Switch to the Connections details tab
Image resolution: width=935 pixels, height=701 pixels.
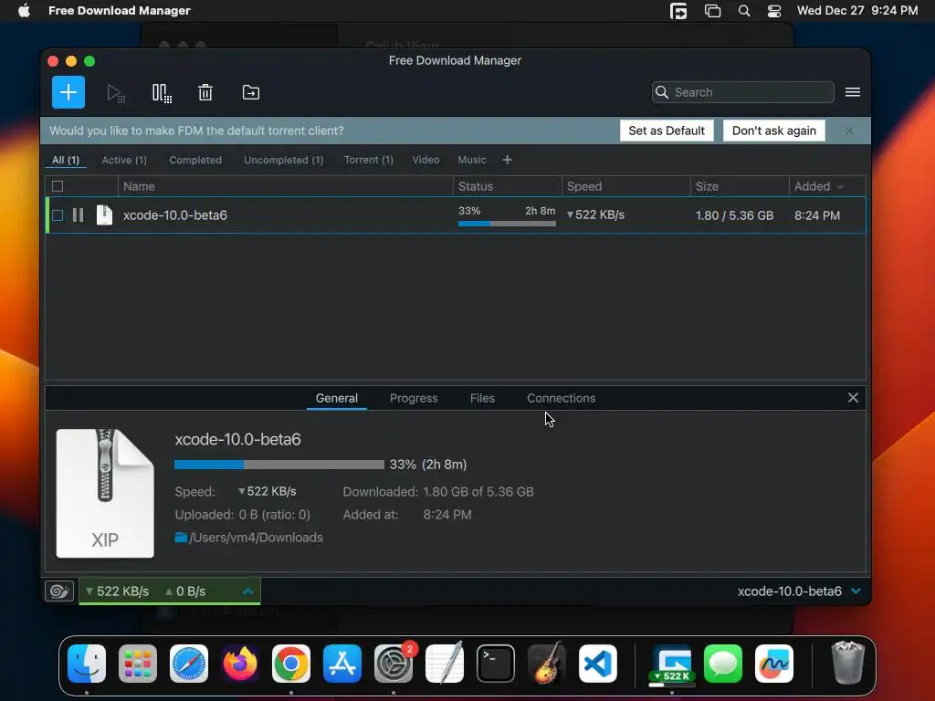coord(562,398)
